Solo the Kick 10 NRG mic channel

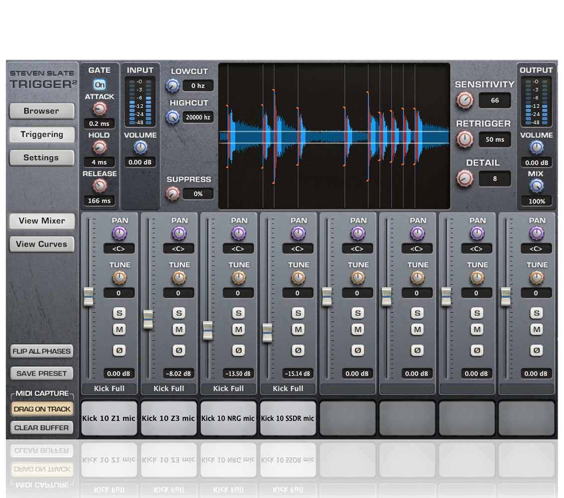point(239,313)
